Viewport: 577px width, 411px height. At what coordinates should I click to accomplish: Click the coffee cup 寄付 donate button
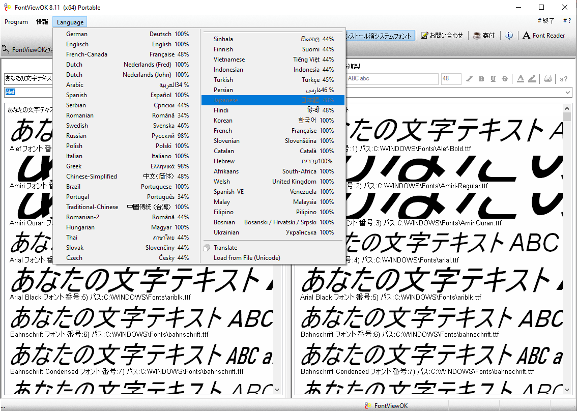click(483, 35)
